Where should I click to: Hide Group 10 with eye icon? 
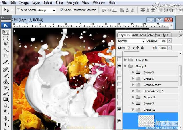(x=119, y=109)
